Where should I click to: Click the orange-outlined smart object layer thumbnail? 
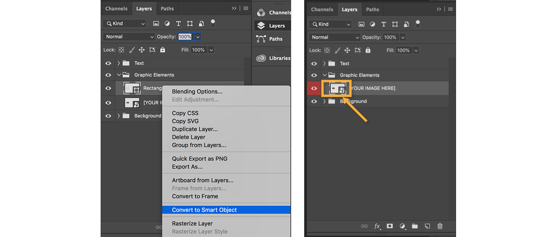pos(337,88)
